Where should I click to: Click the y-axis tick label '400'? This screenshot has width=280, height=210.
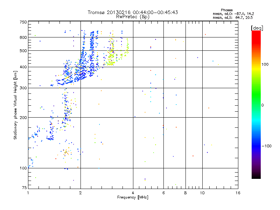tap(23, 67)
